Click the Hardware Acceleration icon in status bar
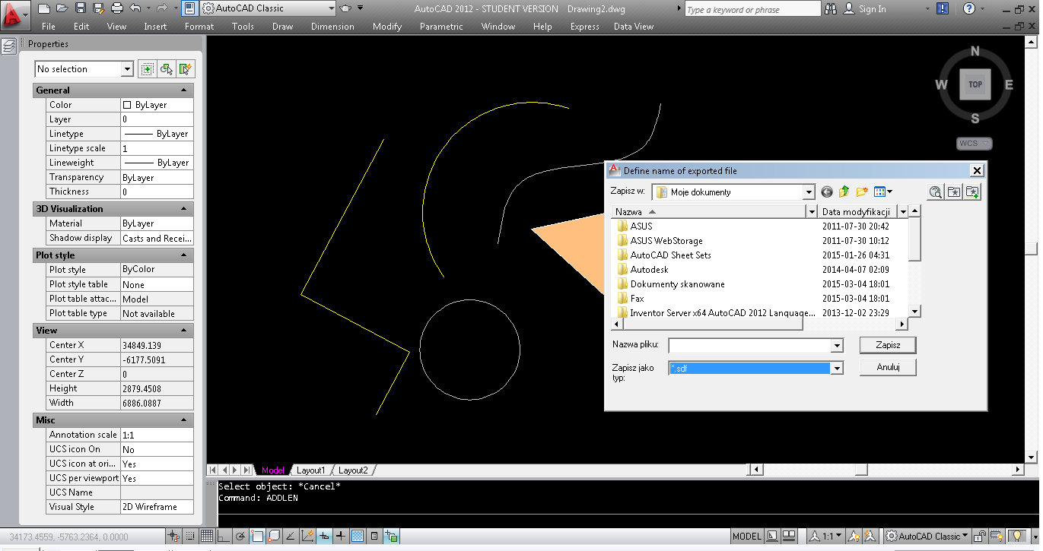Screen dimensions: 1043x551 (x=997, y=536)
